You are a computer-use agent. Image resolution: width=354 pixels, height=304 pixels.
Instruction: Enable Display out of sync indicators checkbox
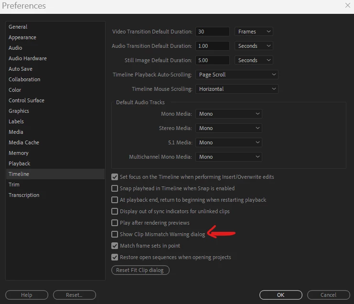[115, 211]
